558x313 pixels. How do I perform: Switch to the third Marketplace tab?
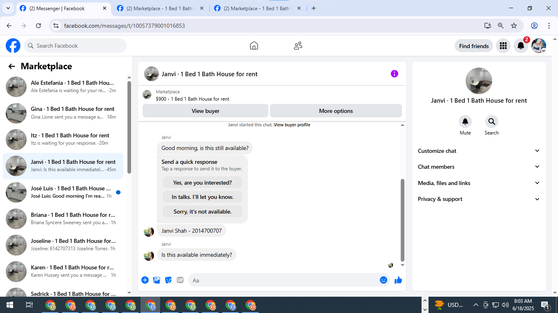258,8
